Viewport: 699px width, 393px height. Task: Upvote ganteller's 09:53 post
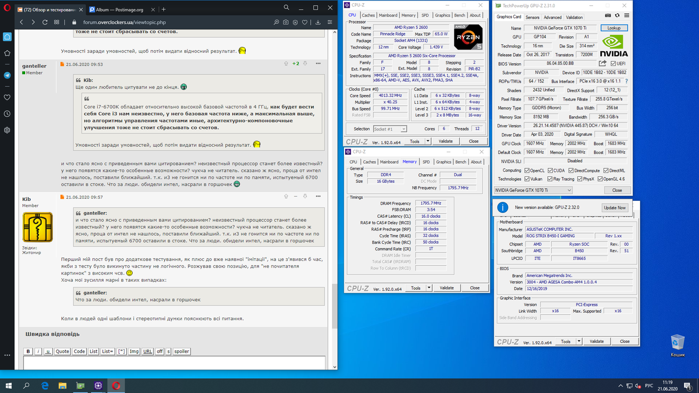(x=286, y=63)
